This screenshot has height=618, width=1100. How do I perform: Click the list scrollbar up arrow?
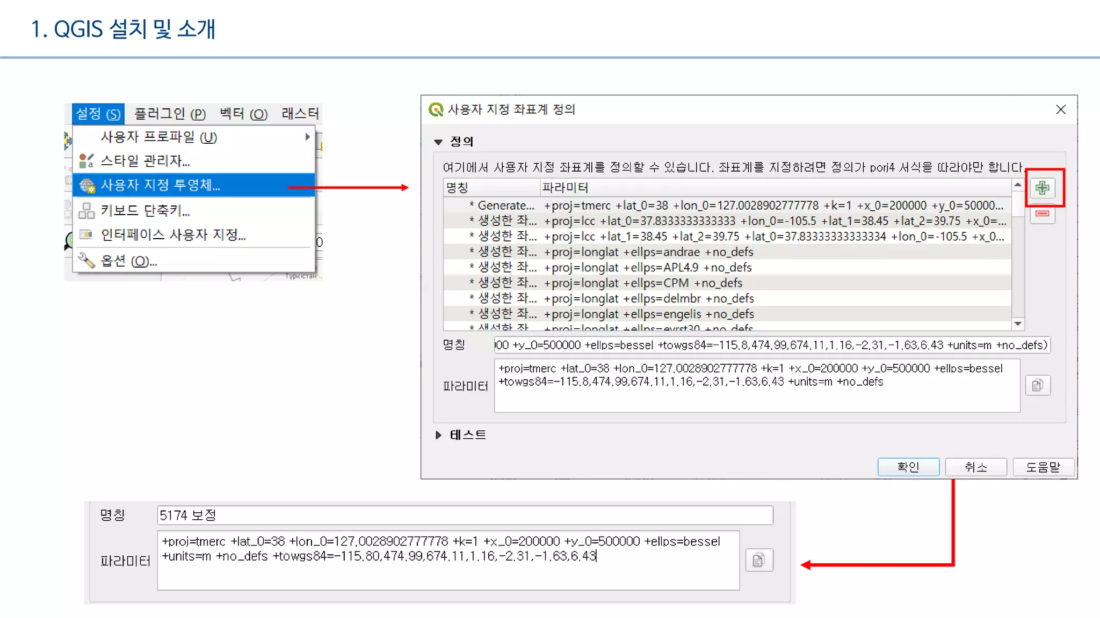1018,185
